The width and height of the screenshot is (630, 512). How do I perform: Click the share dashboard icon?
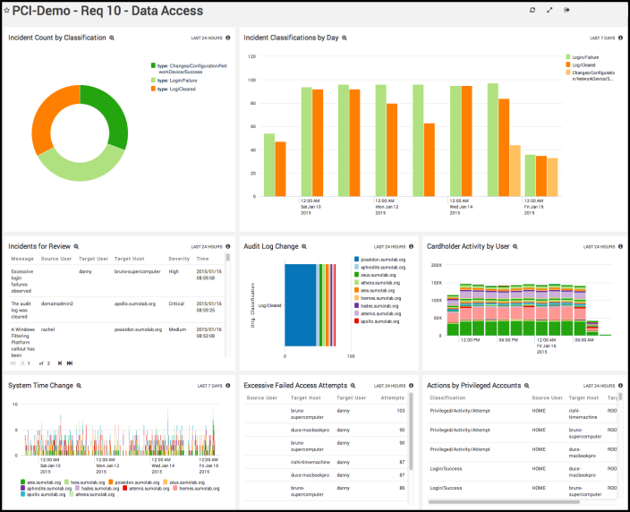coord(566,10)
